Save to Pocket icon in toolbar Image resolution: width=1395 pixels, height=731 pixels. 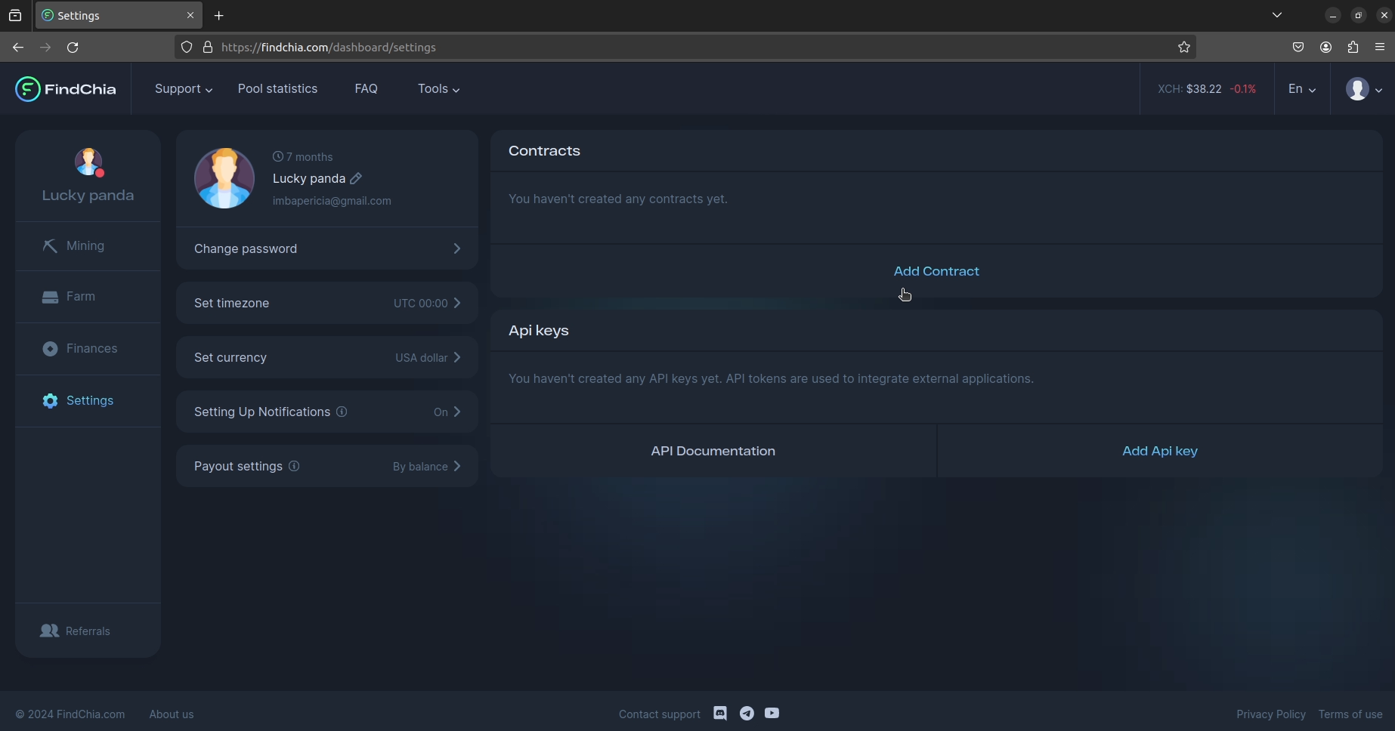1298,47
